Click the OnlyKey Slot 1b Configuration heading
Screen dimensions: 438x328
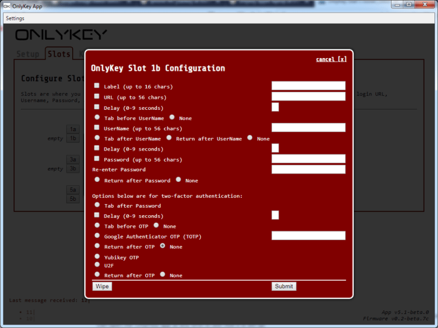158,69
